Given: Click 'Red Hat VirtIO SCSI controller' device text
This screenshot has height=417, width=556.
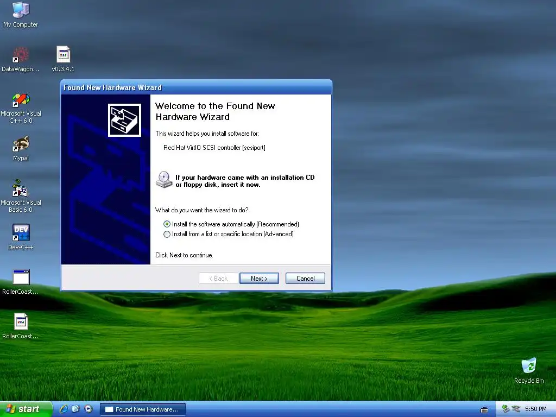Looking at the screenshot, I should point(214,148).
